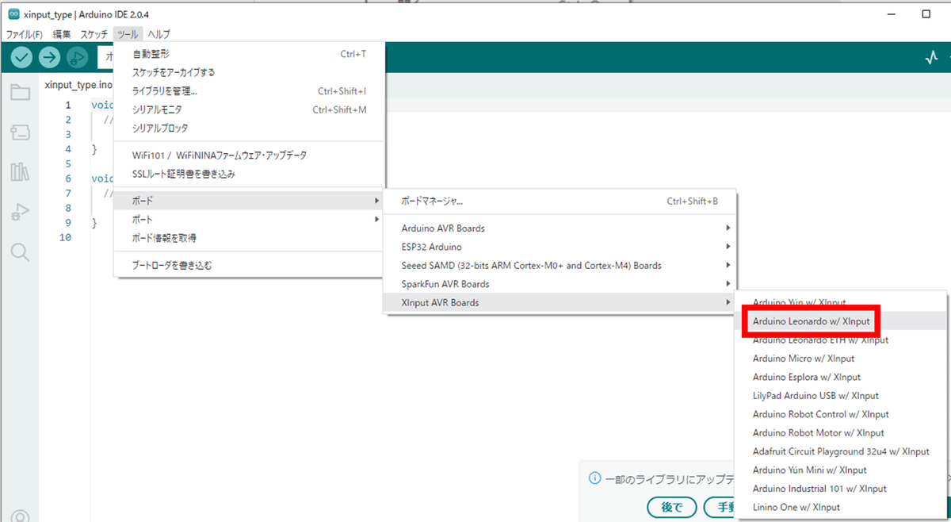Image resolution: width=951 pixels, height=522 pixels.
Task: Open the Boards Manager sidebar icon
Action: [x=20, y=132]
